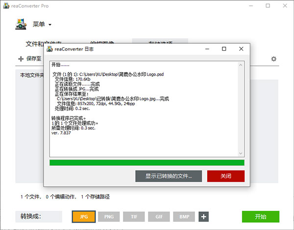
Task: Click the main window title bar app icon
Action: [x=6, y=5]
